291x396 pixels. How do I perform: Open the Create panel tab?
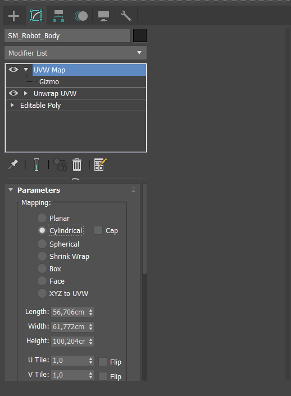point(13,16)
